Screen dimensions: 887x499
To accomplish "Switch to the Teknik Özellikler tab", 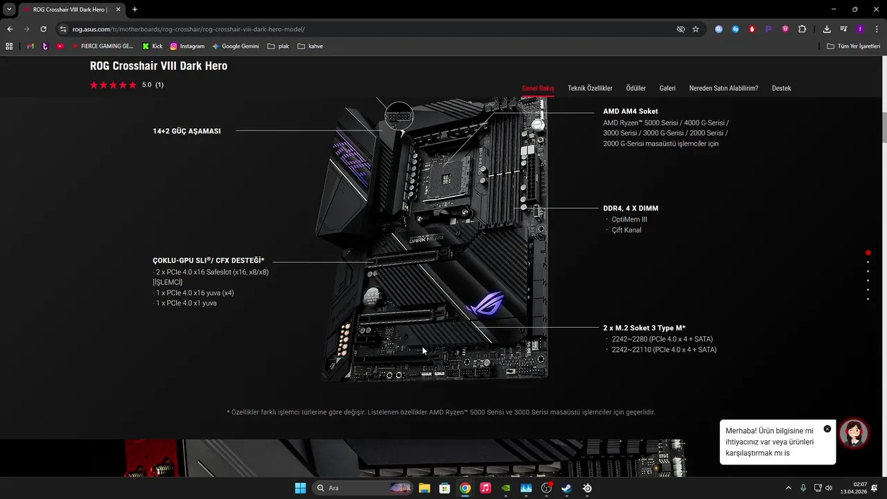I will [x=590, y=89].
